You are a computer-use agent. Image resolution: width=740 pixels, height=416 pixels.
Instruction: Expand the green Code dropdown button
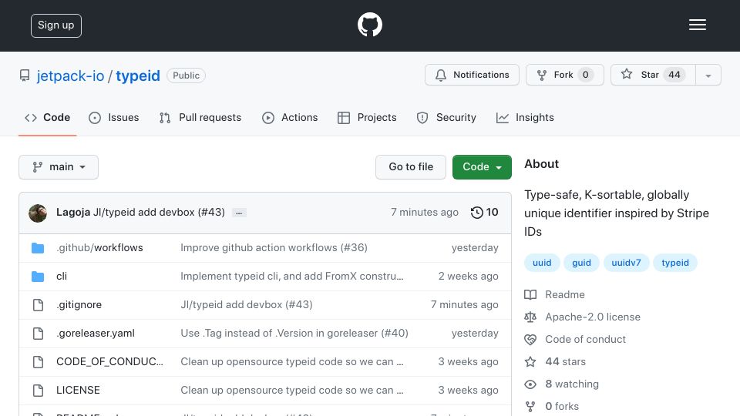(482, 167)
